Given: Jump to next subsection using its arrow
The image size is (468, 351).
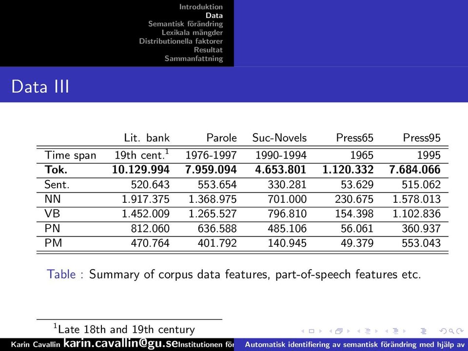Looking at the screenshot, I should 376,331.
